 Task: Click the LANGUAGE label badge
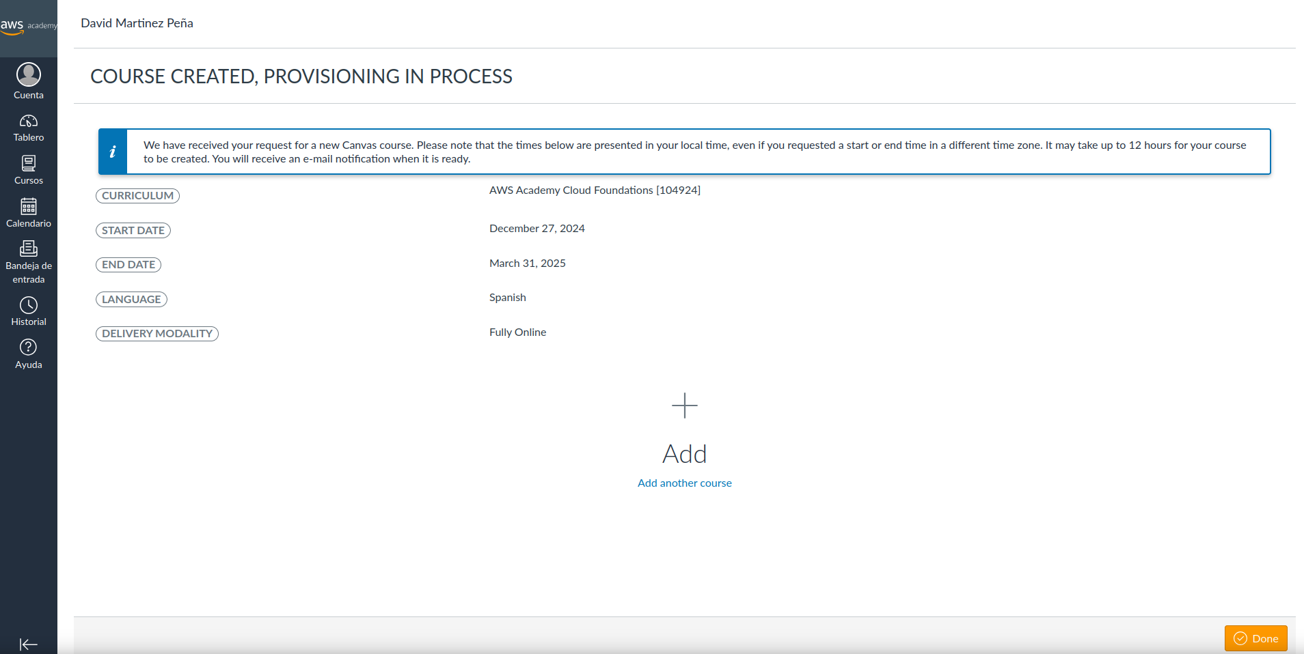tap(131, 300)
